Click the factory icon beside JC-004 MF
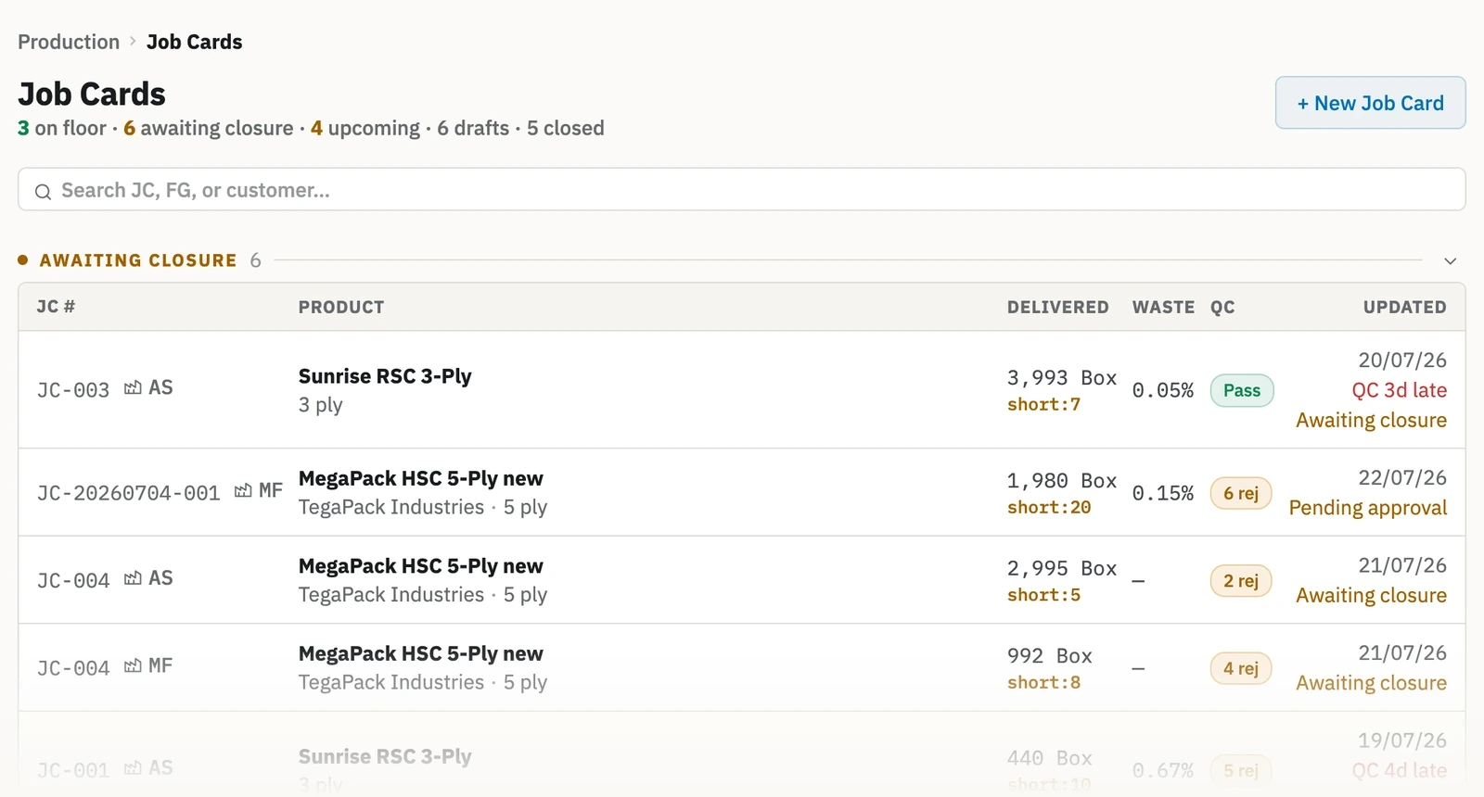Screen dimensions: 1484x797 click(x=133, y=665)
